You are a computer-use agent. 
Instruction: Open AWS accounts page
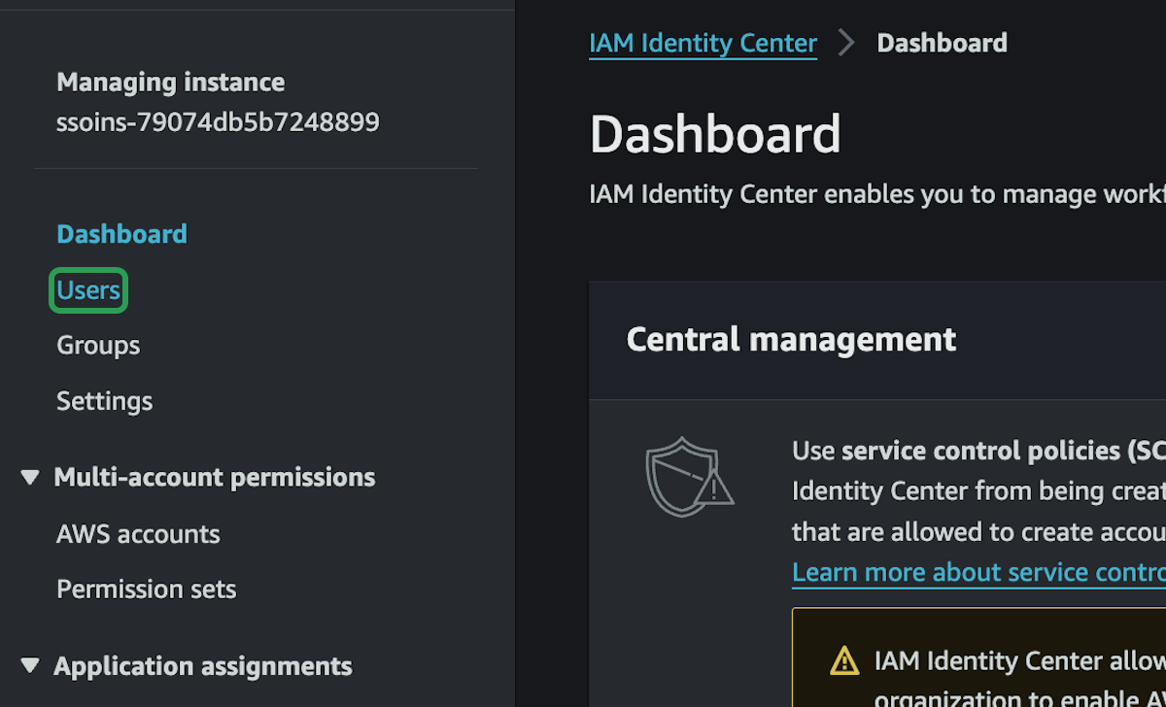coord(138,534)
